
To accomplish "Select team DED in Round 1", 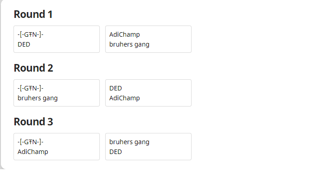I will tap(24, 44).
